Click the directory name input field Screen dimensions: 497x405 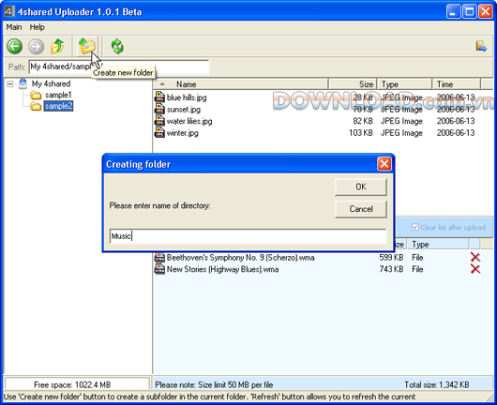[x=248, y=236]
